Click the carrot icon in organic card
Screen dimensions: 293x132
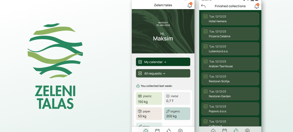click(x=168, y=111)
